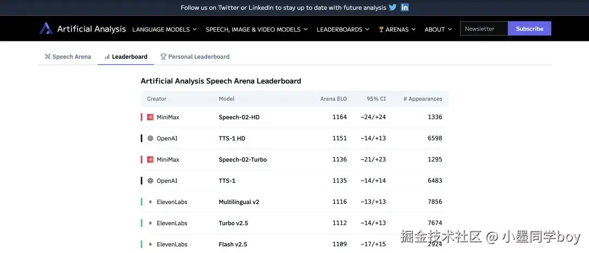Click the Speech Arena Leaderboard heading

point(221,81)
